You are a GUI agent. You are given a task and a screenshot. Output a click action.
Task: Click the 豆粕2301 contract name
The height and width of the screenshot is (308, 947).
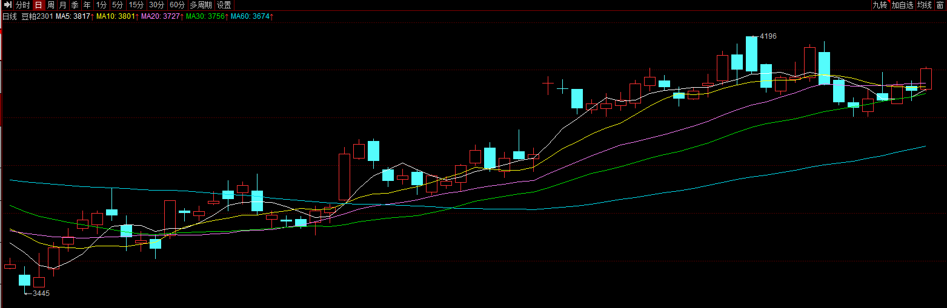click(x=38, y=16)
